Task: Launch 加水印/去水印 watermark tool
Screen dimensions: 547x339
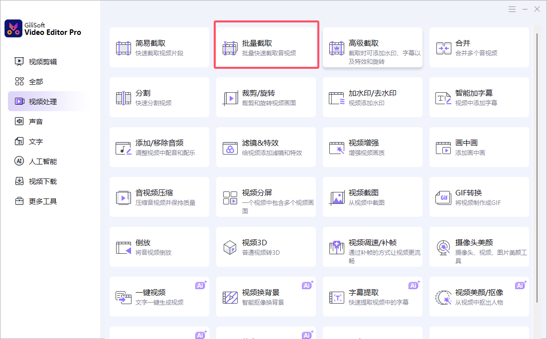Action: point(372,97)
